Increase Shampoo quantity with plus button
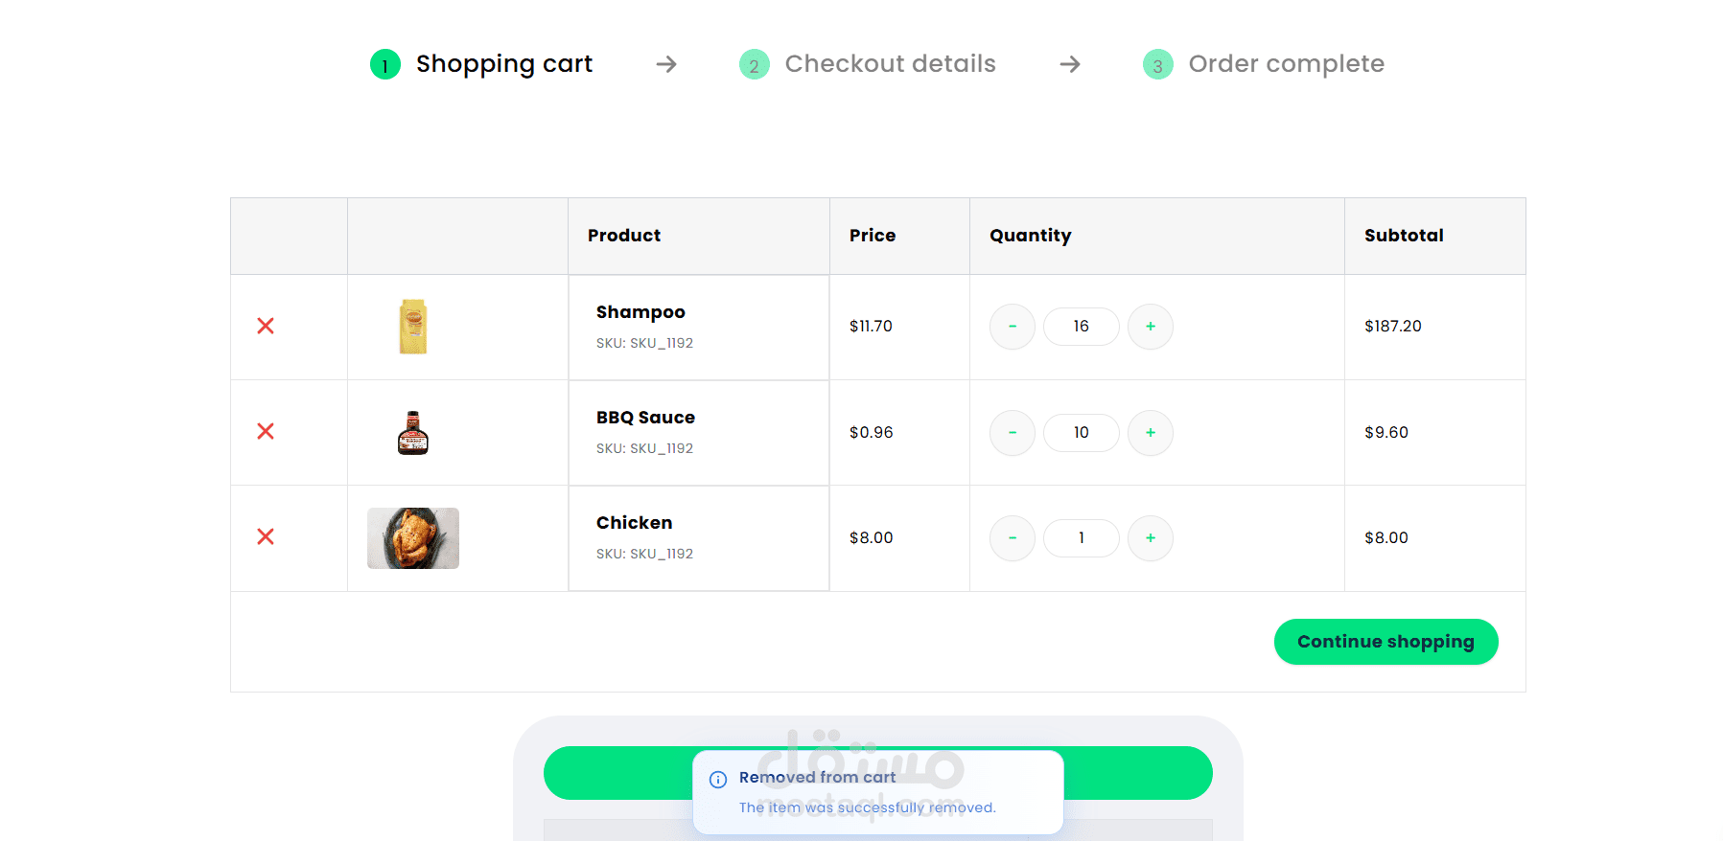 click(x=1151, y=327)
